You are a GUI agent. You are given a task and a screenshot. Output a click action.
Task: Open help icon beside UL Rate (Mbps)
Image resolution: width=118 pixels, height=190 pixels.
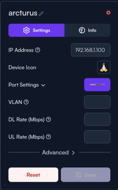coord(49,137)
